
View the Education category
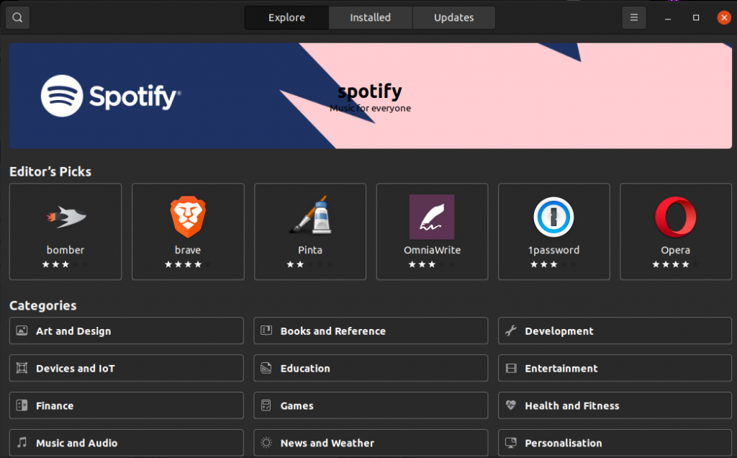[x=370, y=367]
